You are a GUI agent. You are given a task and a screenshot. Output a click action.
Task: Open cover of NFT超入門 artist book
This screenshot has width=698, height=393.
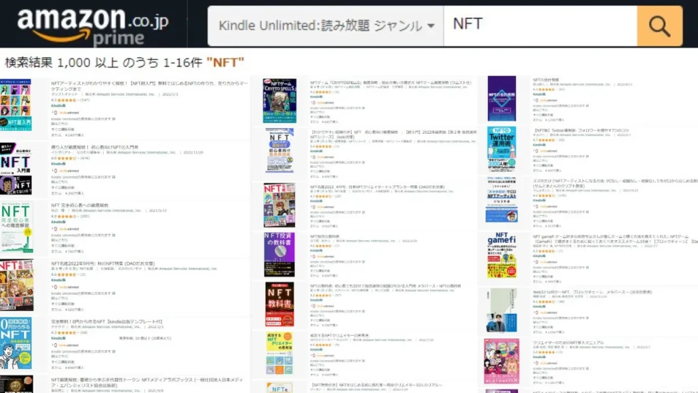(x=16, y=105)
